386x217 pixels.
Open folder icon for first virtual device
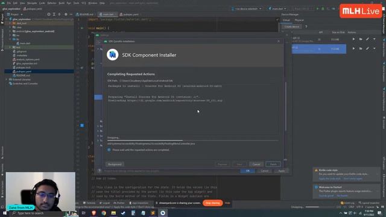pos(361,39)
